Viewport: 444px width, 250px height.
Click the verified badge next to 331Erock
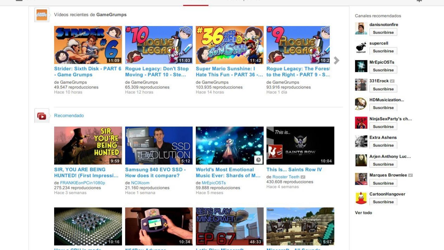[x=392, y=81]
